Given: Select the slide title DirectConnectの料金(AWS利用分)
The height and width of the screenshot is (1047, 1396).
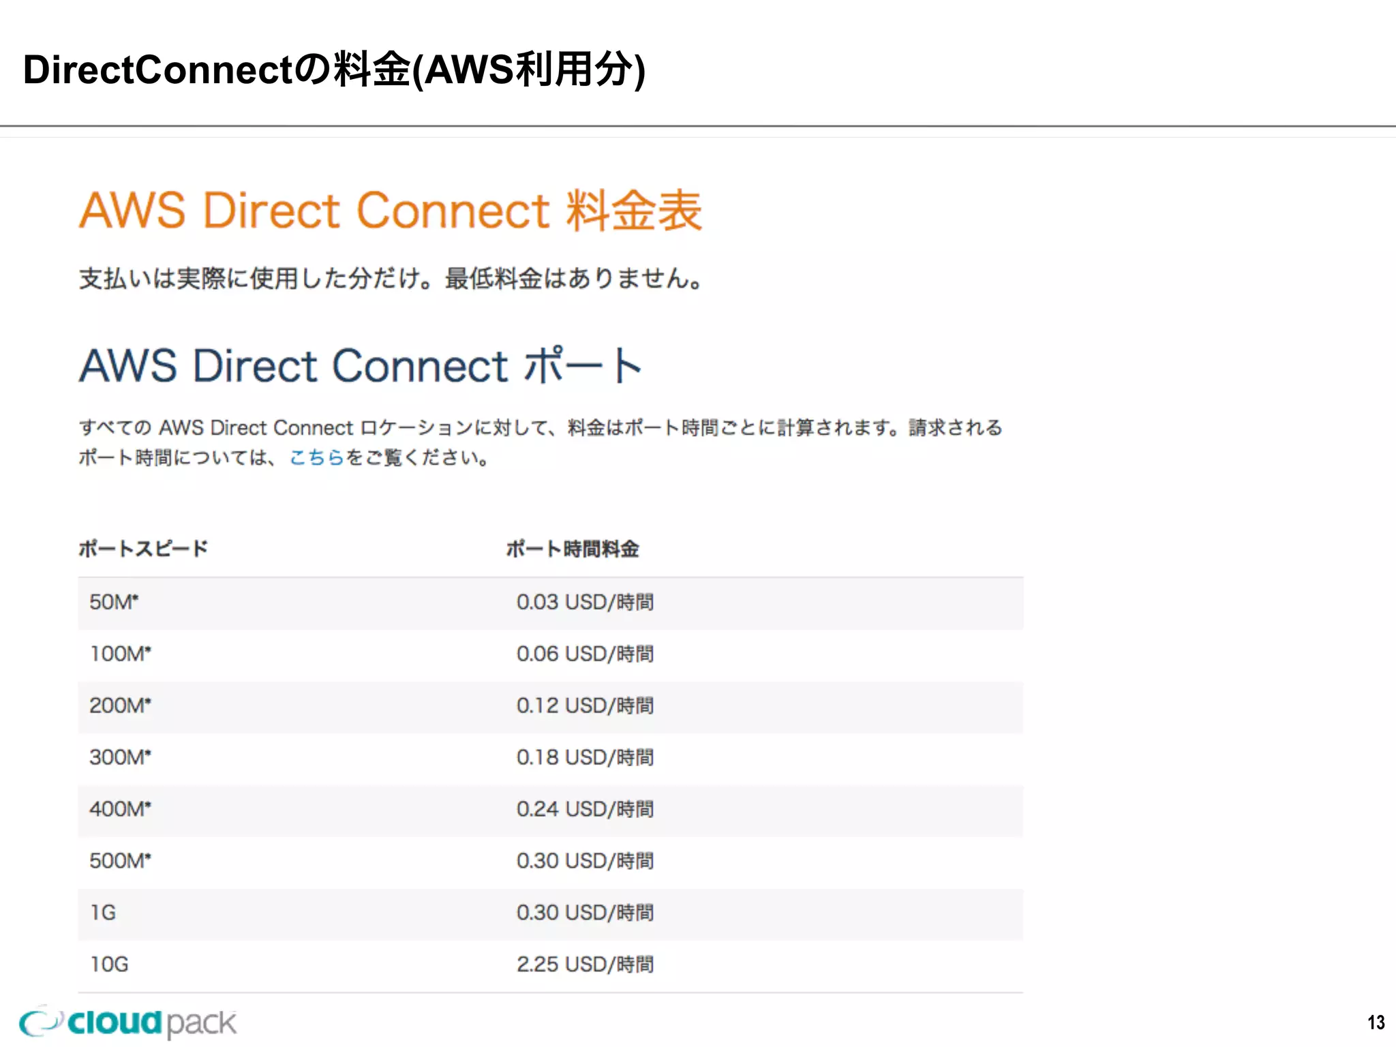Looking at the screenshot, I should click(x=334, y=70).
